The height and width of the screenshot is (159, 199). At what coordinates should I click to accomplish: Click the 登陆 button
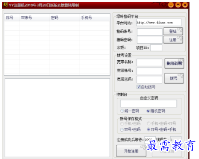(x=173, y=31)
